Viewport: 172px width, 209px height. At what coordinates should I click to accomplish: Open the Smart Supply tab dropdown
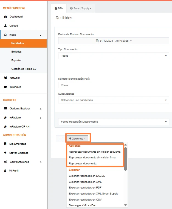(81, 8)
